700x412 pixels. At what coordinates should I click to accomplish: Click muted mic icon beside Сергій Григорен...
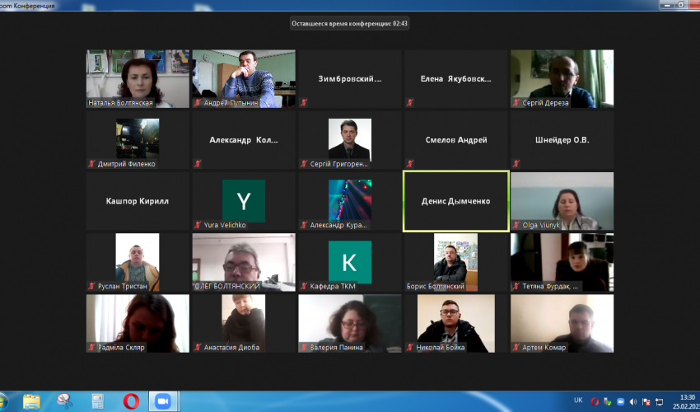pyautogui.click(x=304, y=164)
